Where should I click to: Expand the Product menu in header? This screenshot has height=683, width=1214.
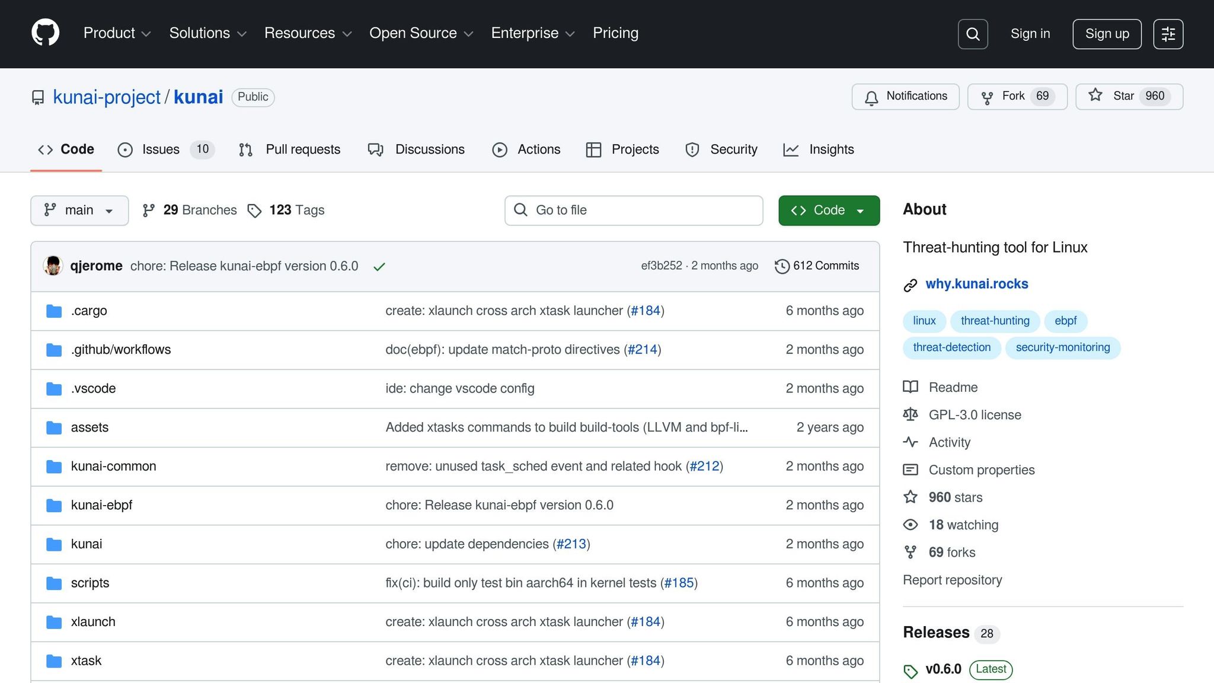click(x=117, y=33)
